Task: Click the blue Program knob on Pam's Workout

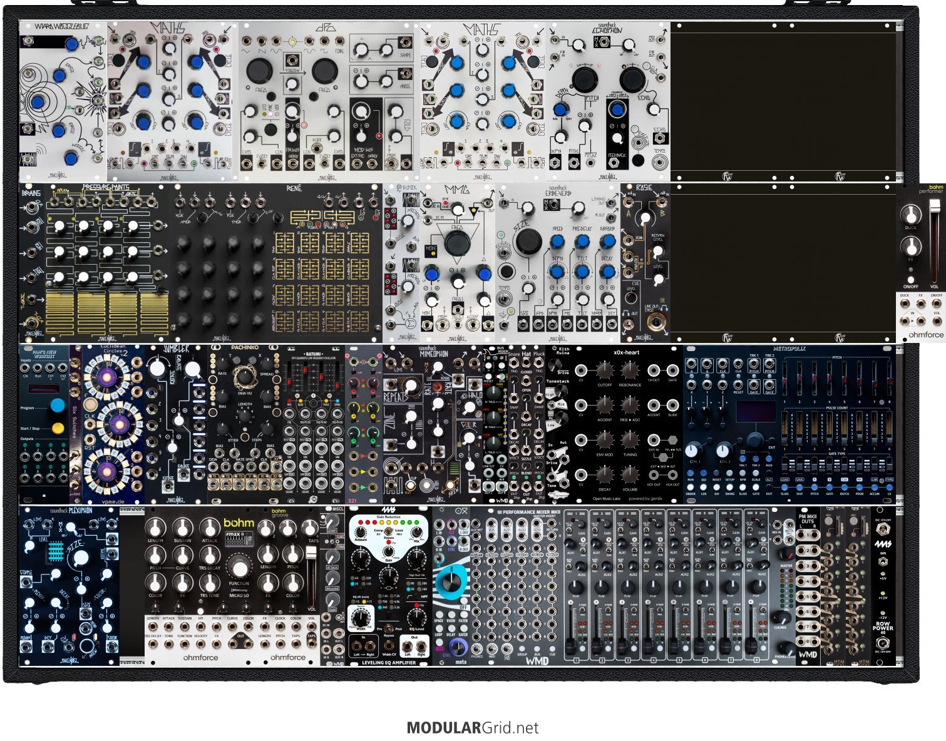Action: (58, 406)
